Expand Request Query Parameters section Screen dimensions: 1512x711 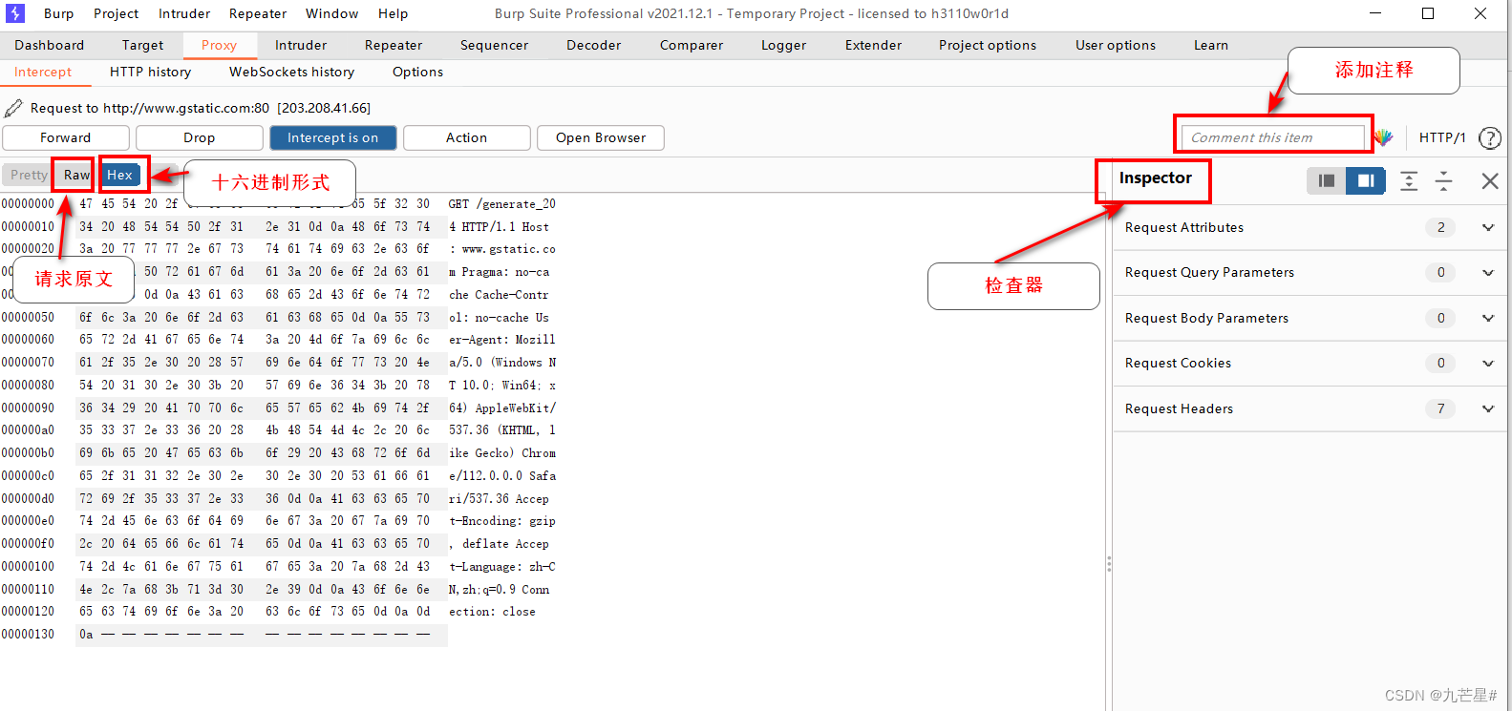point(1488,272)
